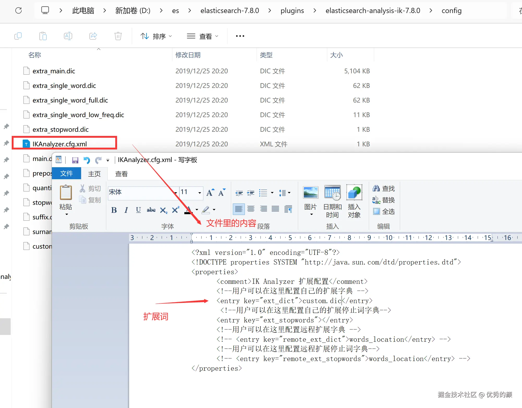
Task: Open the 文件 tab in WordPad
Action: [x=66, y=174]
